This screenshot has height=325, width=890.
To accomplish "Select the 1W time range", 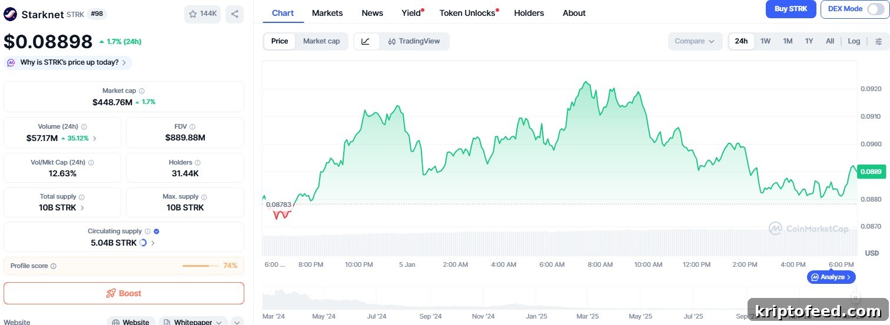I will (x=765, y=41).
